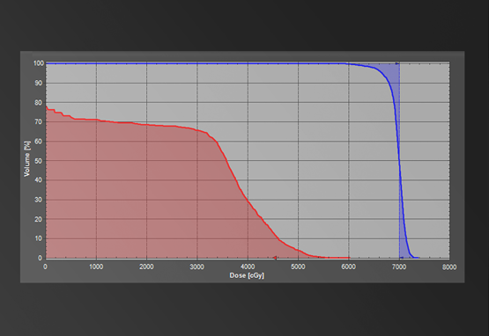Click the blue arrow objective marker at top
489x336 pixels.
point(397,63)
